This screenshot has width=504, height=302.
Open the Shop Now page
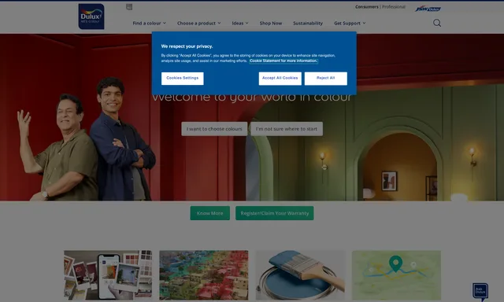click(x=271, y=23)
